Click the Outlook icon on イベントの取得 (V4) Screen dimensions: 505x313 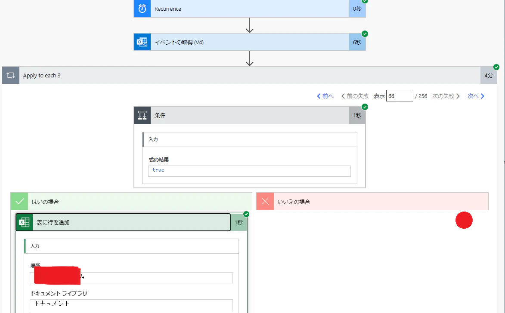coord(142,42)
